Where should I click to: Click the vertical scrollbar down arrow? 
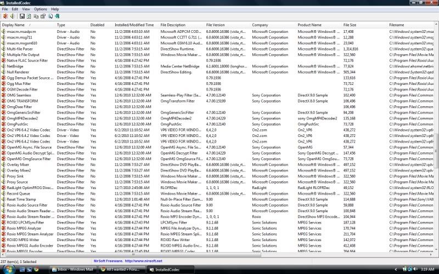tap(436, 250)
